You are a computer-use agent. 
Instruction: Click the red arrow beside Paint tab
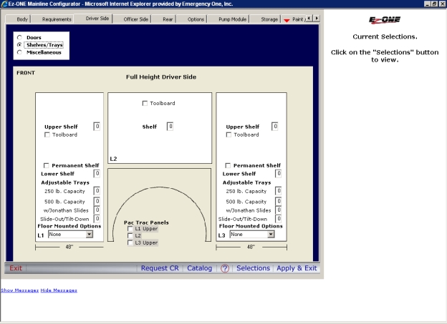(x=287, y=20)
